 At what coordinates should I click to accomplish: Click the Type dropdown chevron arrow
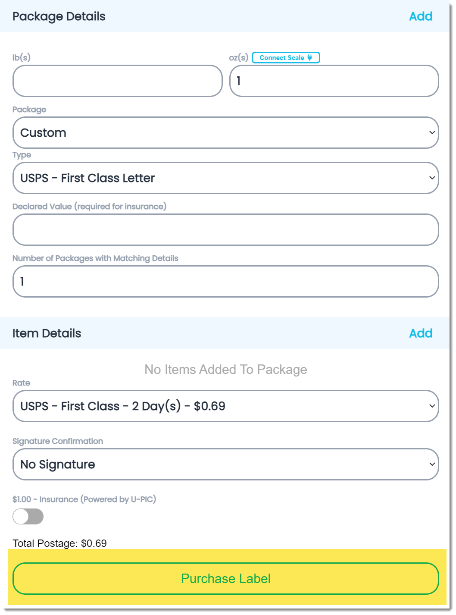coord(432,178)
